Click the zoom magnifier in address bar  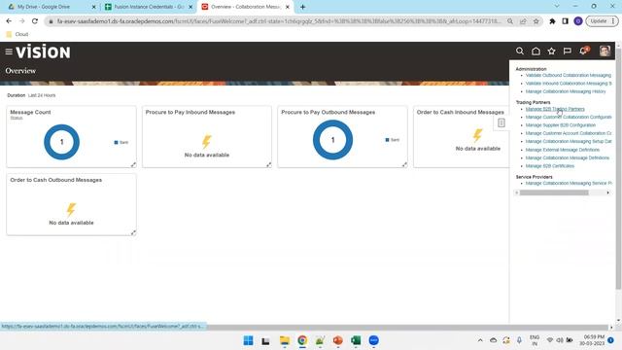coord(510,21)
